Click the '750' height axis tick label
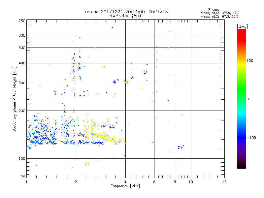264x198 pixels. click(22, 21)
